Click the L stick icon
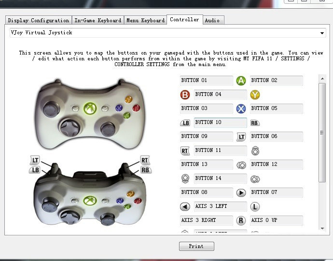Screen dimensions: 333x261 pyautogui.click(x=255, y=206)
